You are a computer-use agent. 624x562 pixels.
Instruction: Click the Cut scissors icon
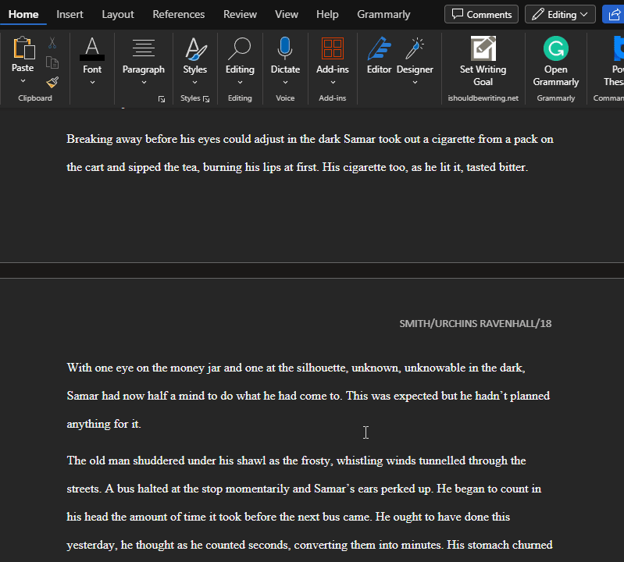point(52,43)
